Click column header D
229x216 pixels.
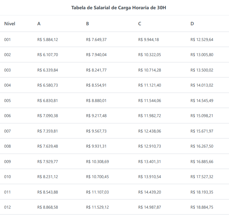tap(192, 24)
